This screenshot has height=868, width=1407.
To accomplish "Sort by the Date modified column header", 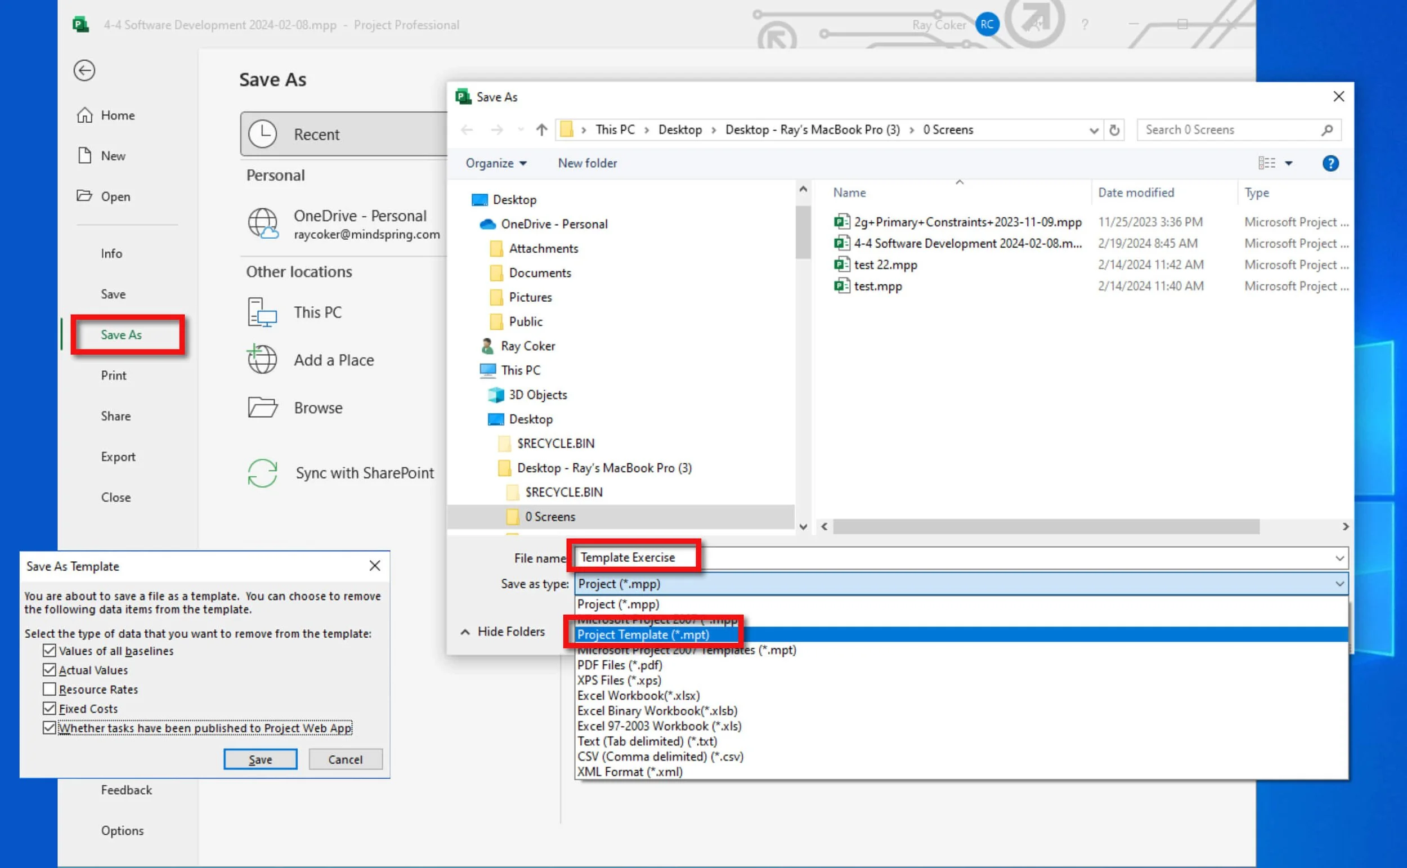I will pos(1136,193).
